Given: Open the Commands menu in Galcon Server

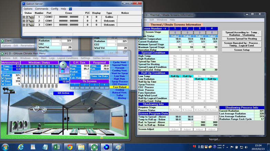Looking at the screenshot, I should coord(42,9).
